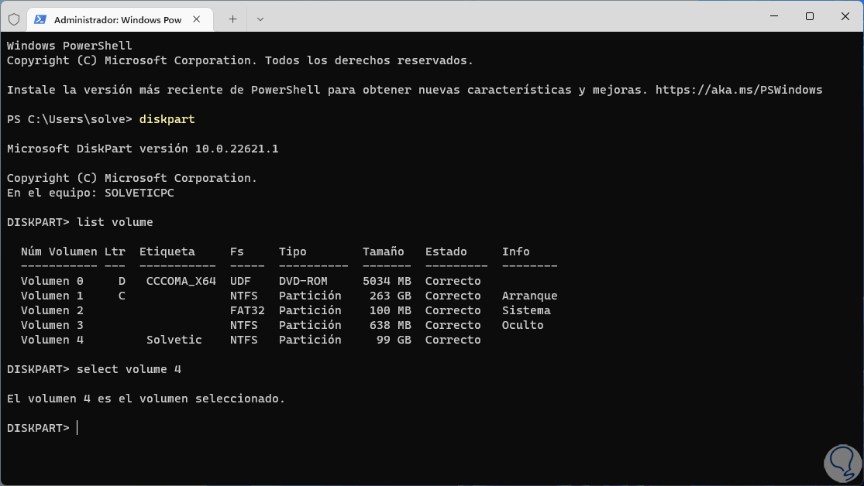Click the 'UDF' file system value

(x=240, y=281)
